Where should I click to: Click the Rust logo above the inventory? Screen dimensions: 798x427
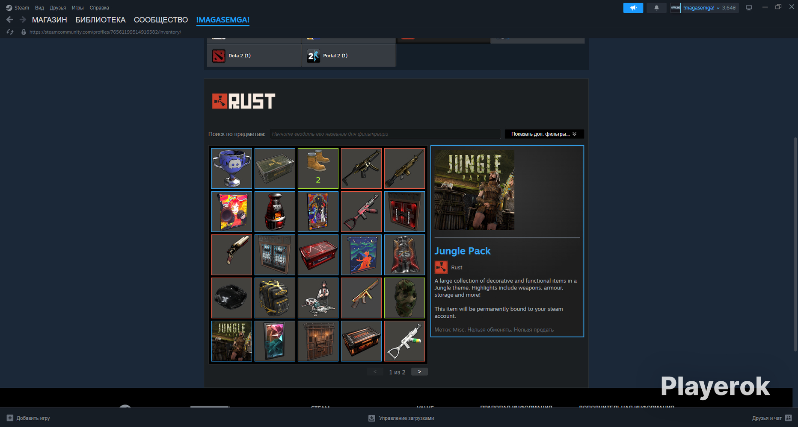(243, 101)
